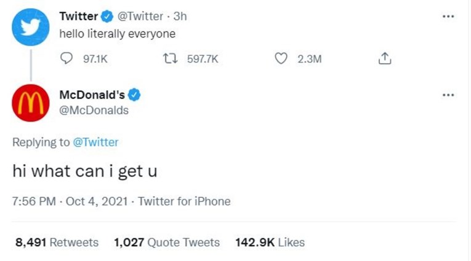Open the @Twitter handle in tweet header

pos(140,17)
